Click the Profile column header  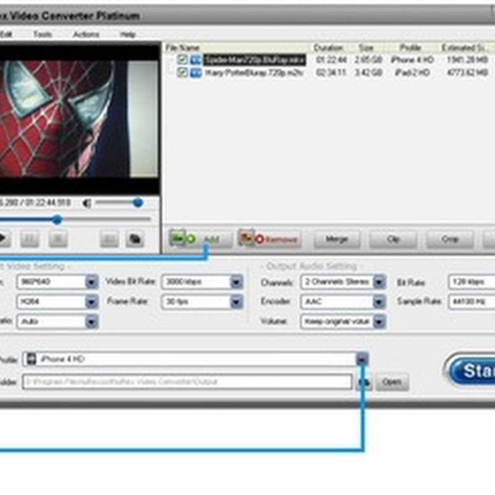pos(410,48)
